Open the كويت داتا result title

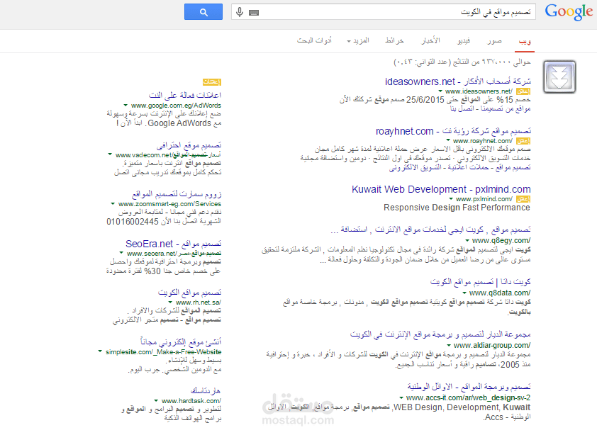coord(480,282)
